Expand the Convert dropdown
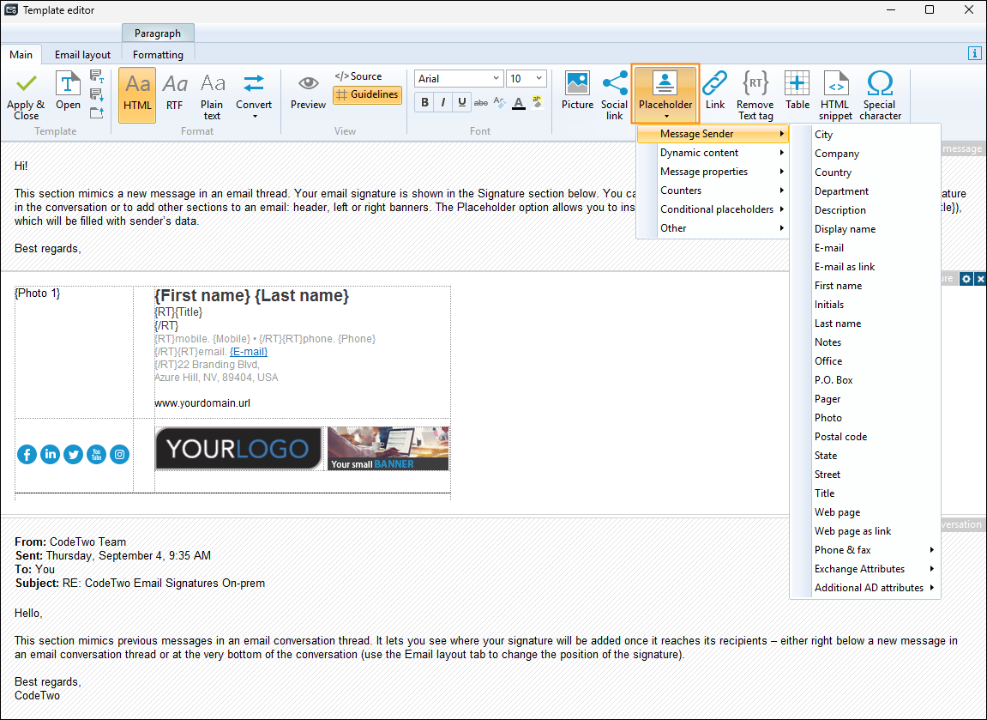The width and height of the screenshot is (987, 720). [x=254, y=96]
